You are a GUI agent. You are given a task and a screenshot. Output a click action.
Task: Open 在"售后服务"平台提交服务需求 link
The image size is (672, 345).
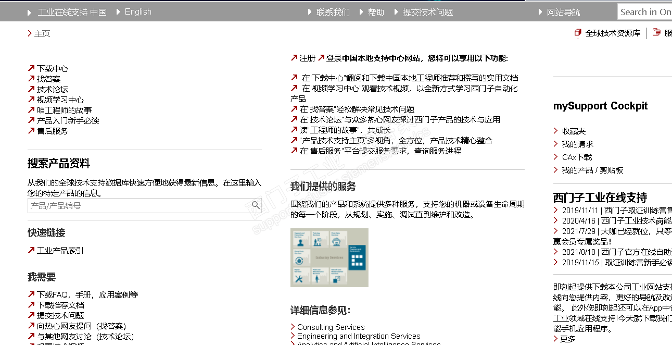pos(381,151)
